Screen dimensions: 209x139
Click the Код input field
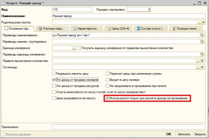72,9
